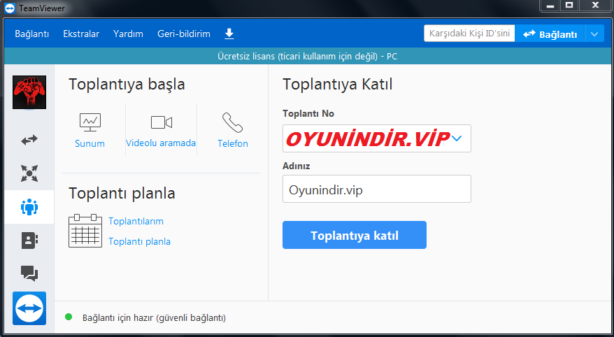Open the Ekstralar menu

pos(81,34)
